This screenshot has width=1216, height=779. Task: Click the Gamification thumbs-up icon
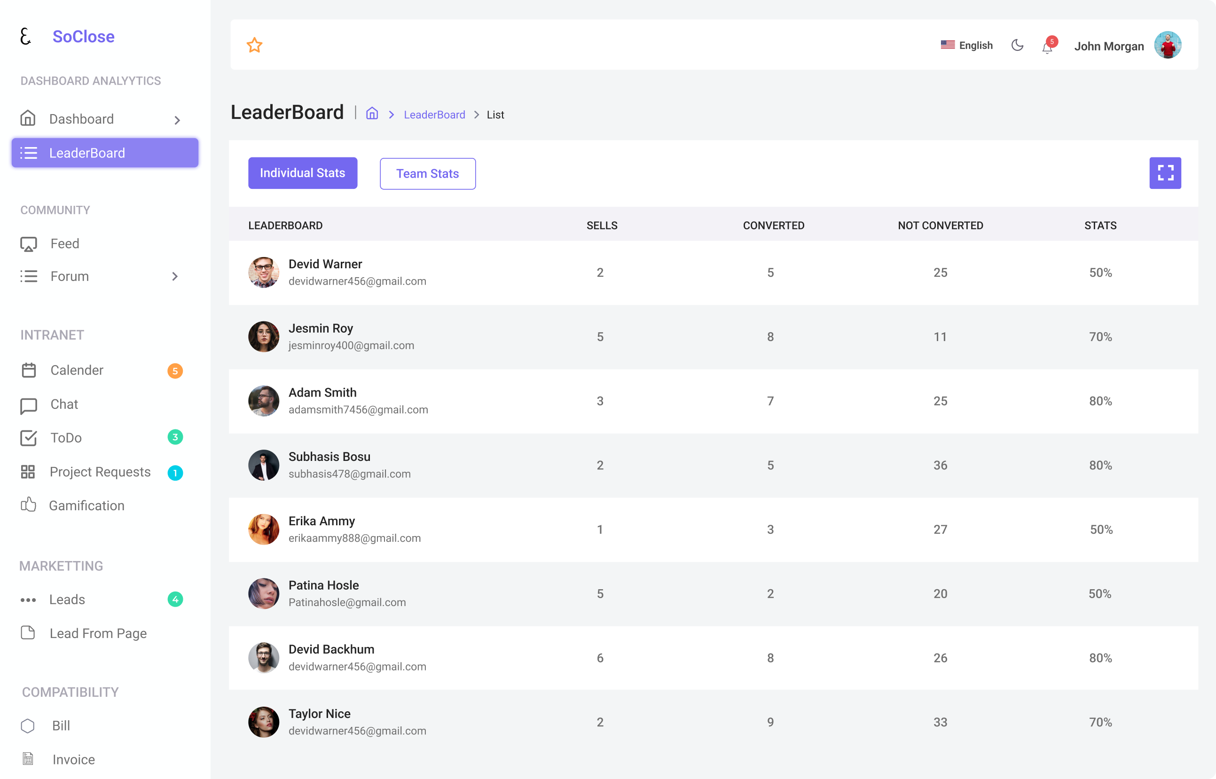[x=28, y=505]
